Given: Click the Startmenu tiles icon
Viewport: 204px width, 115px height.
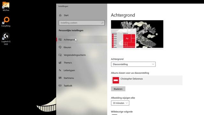Looking at the screenshot, I should 60,78.
